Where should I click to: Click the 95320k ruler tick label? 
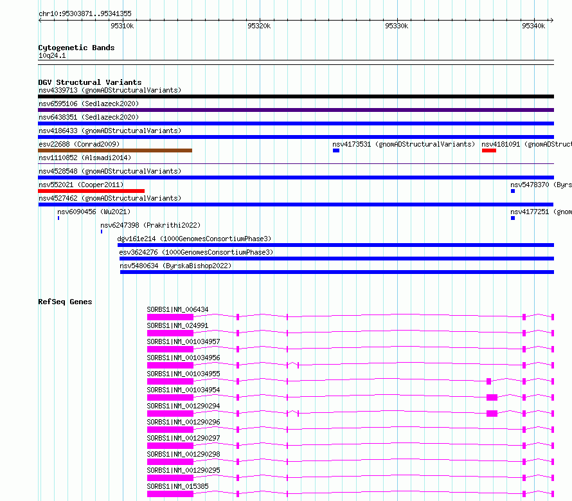pos(259,26)
